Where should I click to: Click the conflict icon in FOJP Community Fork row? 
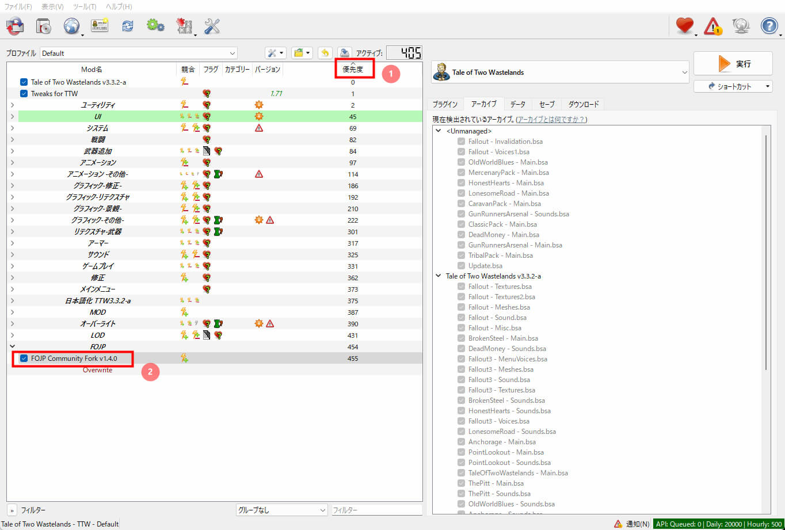184,359
